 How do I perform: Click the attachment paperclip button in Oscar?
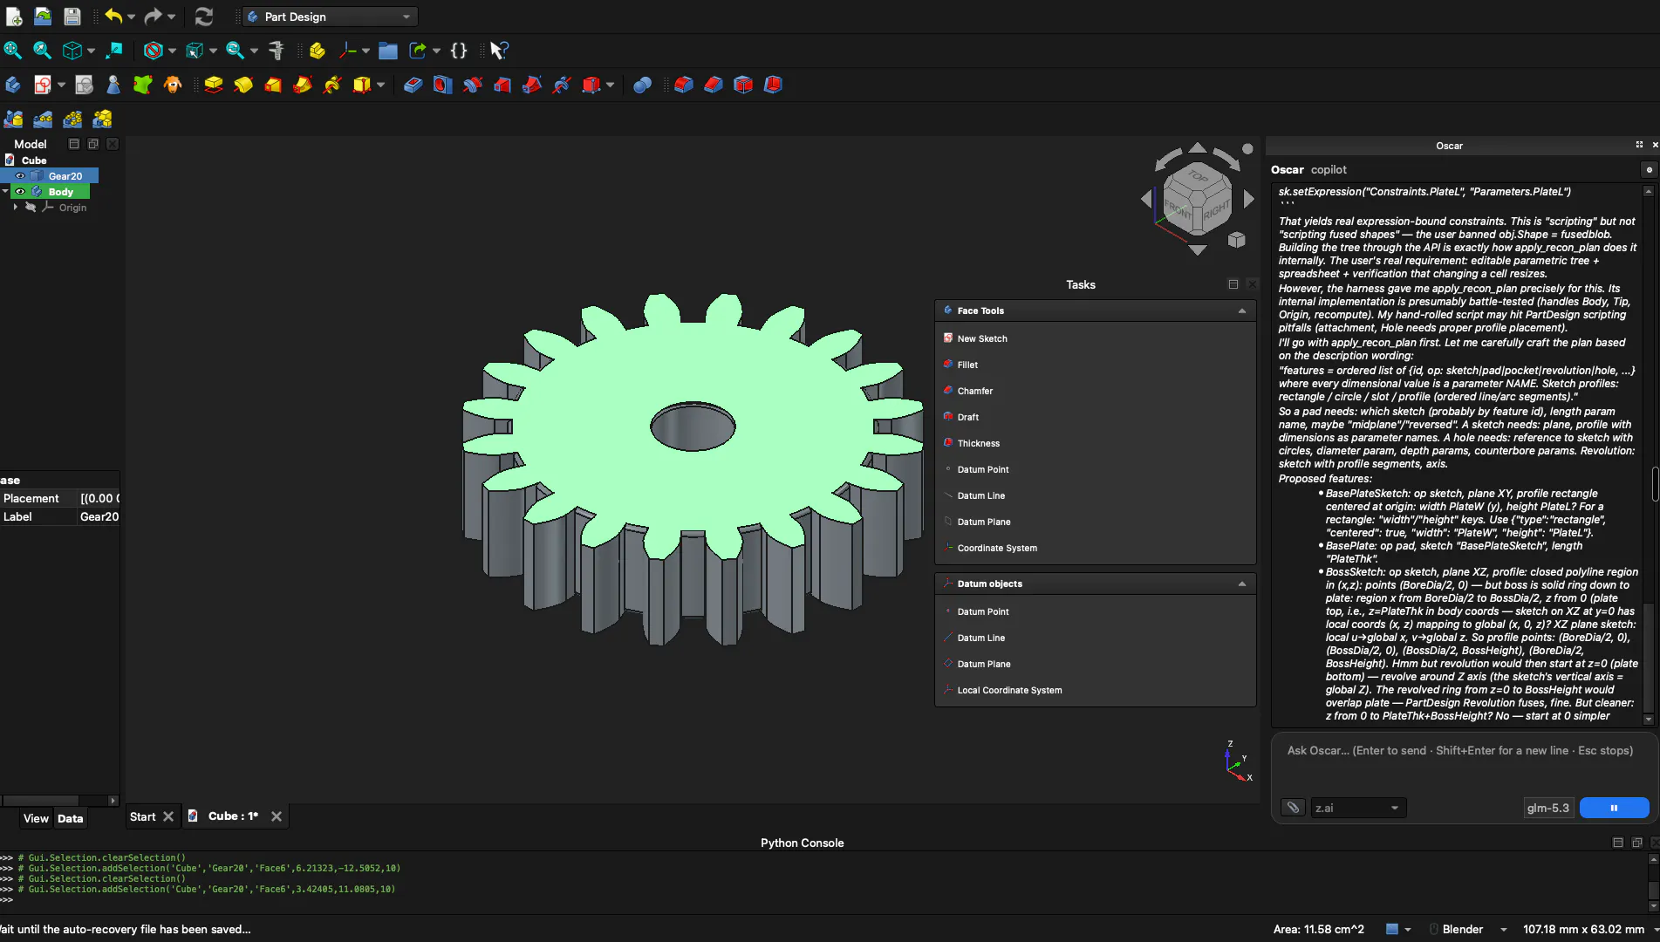(1293, 808)
